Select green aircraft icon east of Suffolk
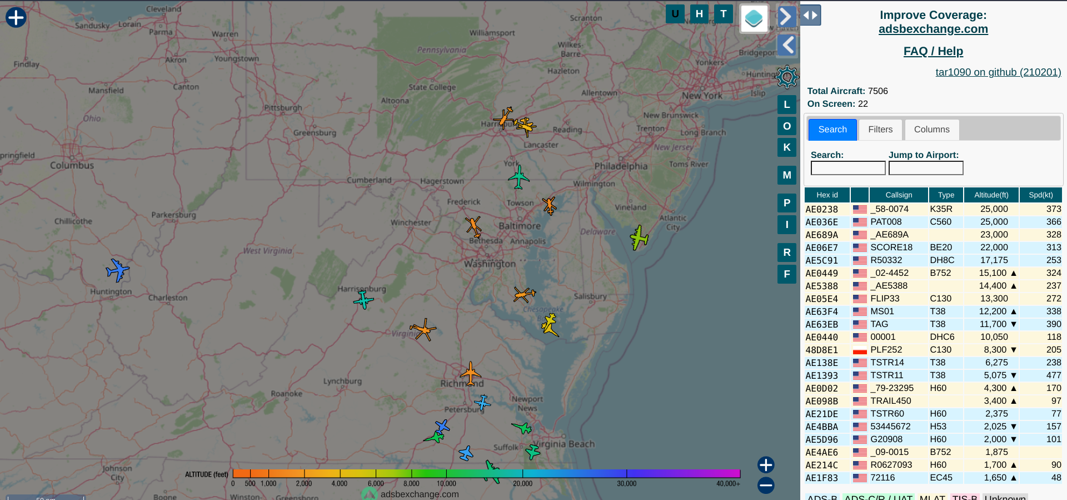The height and width of the screenshot is (500, 1067). coord(532,451)
